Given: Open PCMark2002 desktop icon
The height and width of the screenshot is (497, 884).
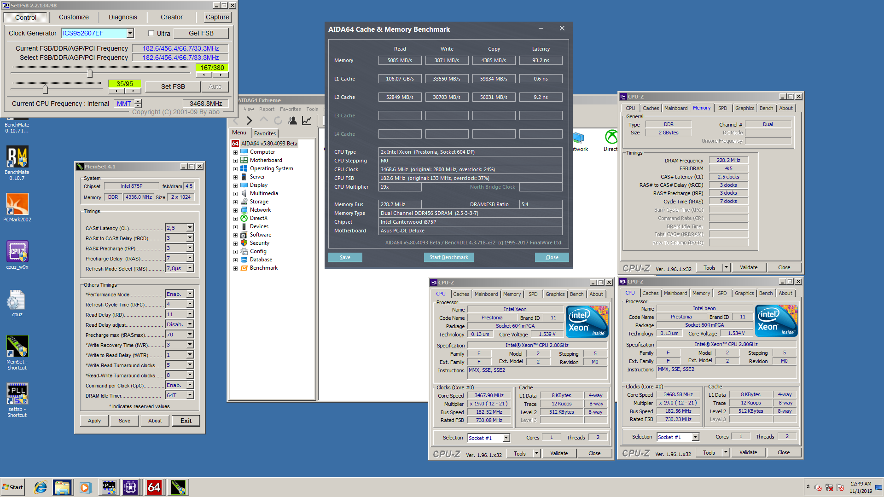Looking at the screenshot, I should click(x=17, y=208).
